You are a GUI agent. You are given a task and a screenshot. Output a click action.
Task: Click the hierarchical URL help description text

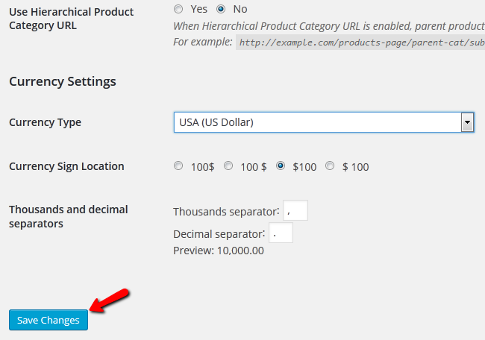click(328, 25)
